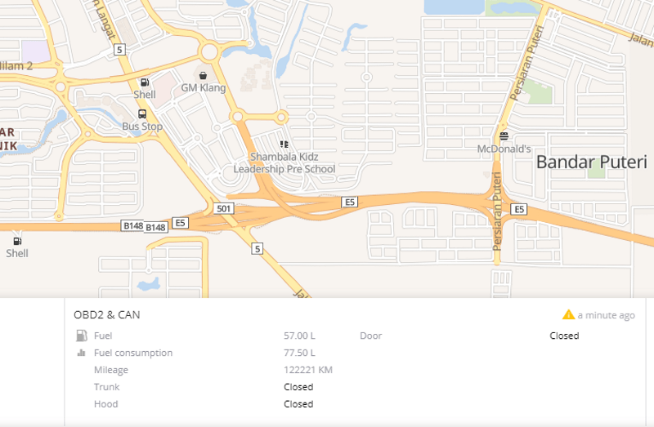Click the Shambala Kidz Leadership Pre School label

pyautogui.click(x=284, y=163)
